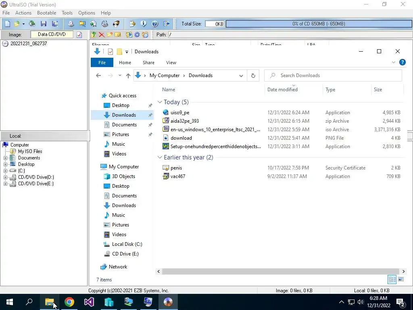
Task: Click the image properties check icon beside Data CD/DVD
Action: pos(79,35)
